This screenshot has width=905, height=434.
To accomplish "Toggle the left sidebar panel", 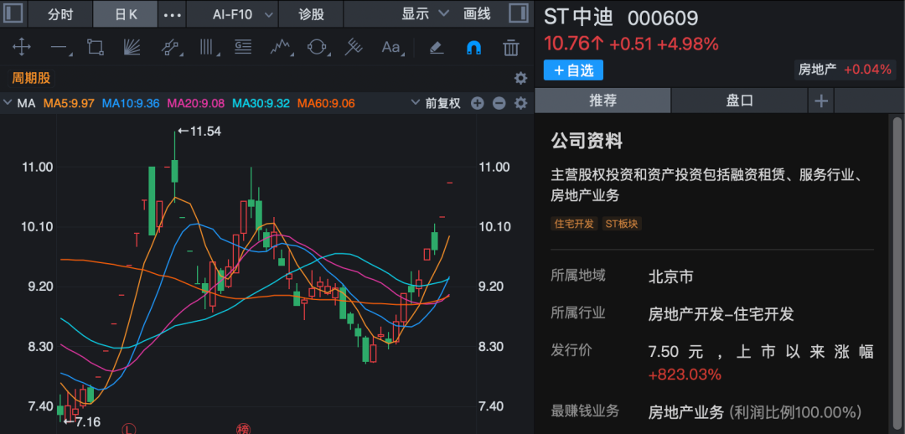I will click(x=13, y=13).
